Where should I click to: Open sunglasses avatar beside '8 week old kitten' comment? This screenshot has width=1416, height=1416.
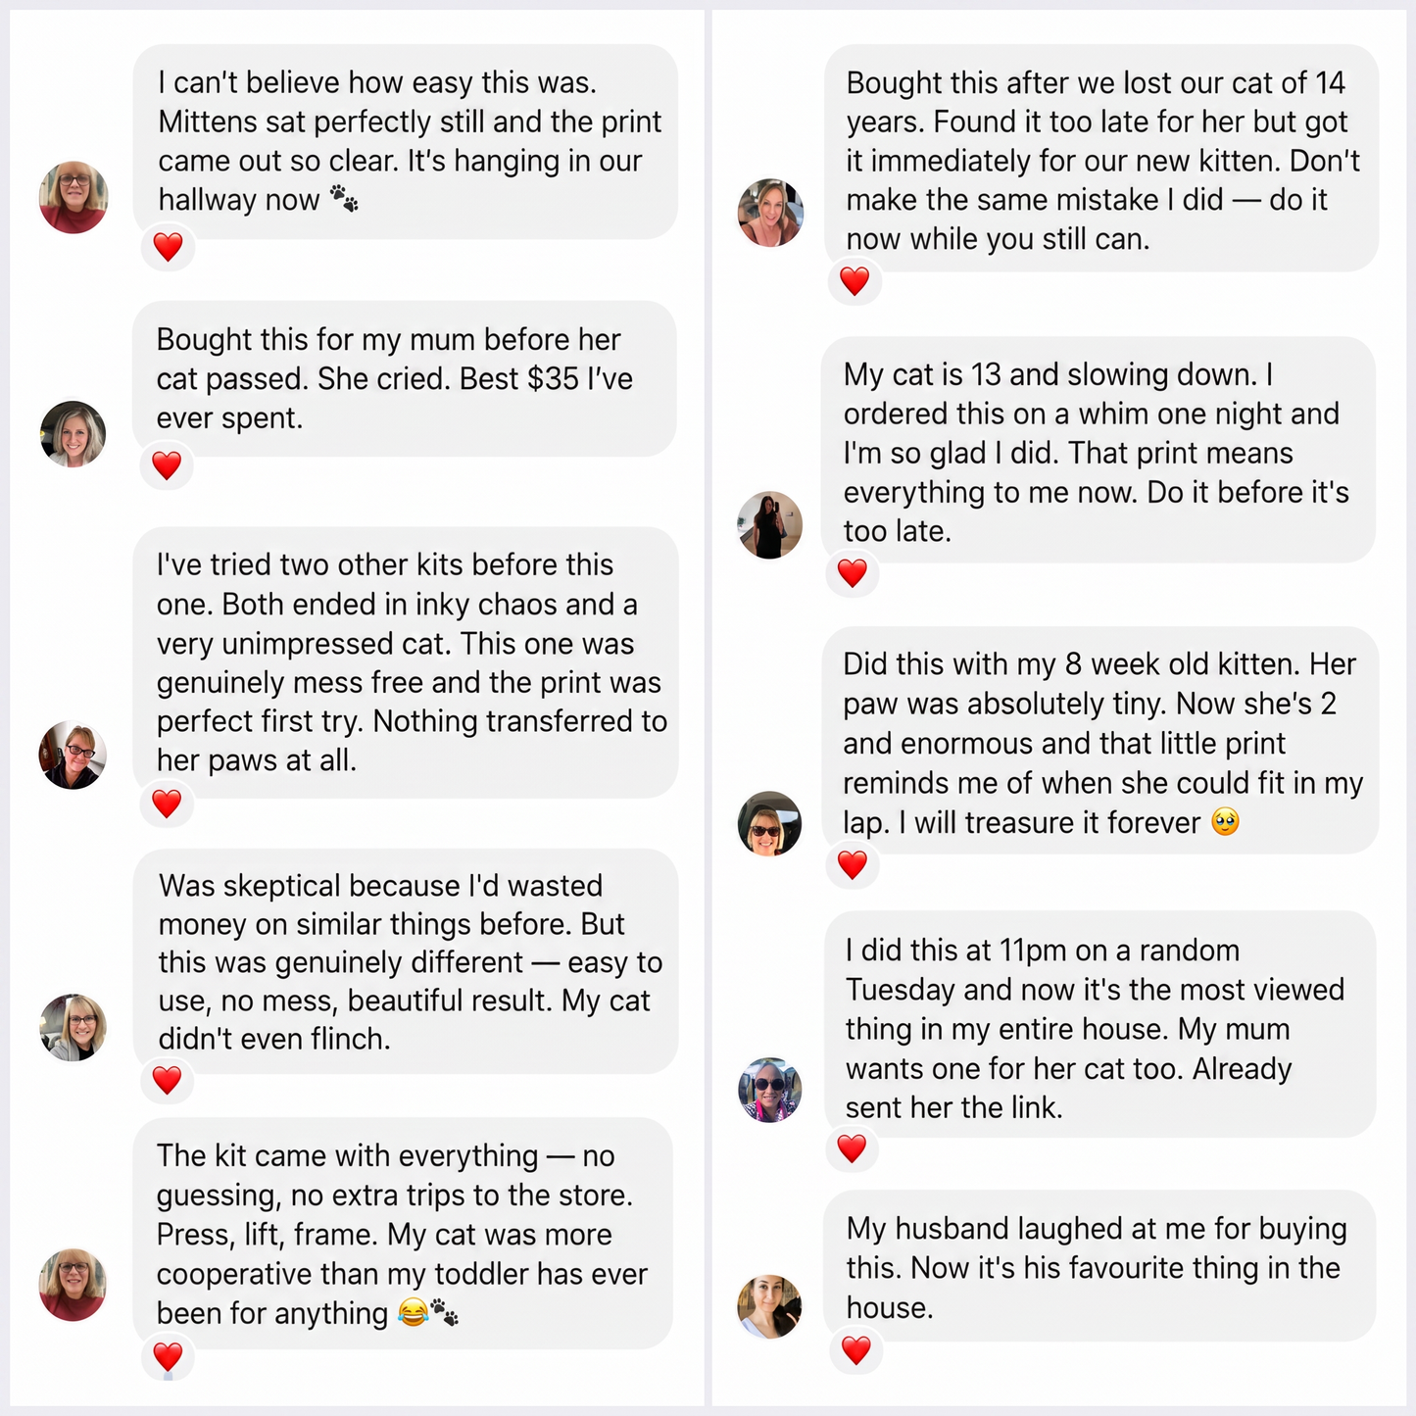point(770,824)
